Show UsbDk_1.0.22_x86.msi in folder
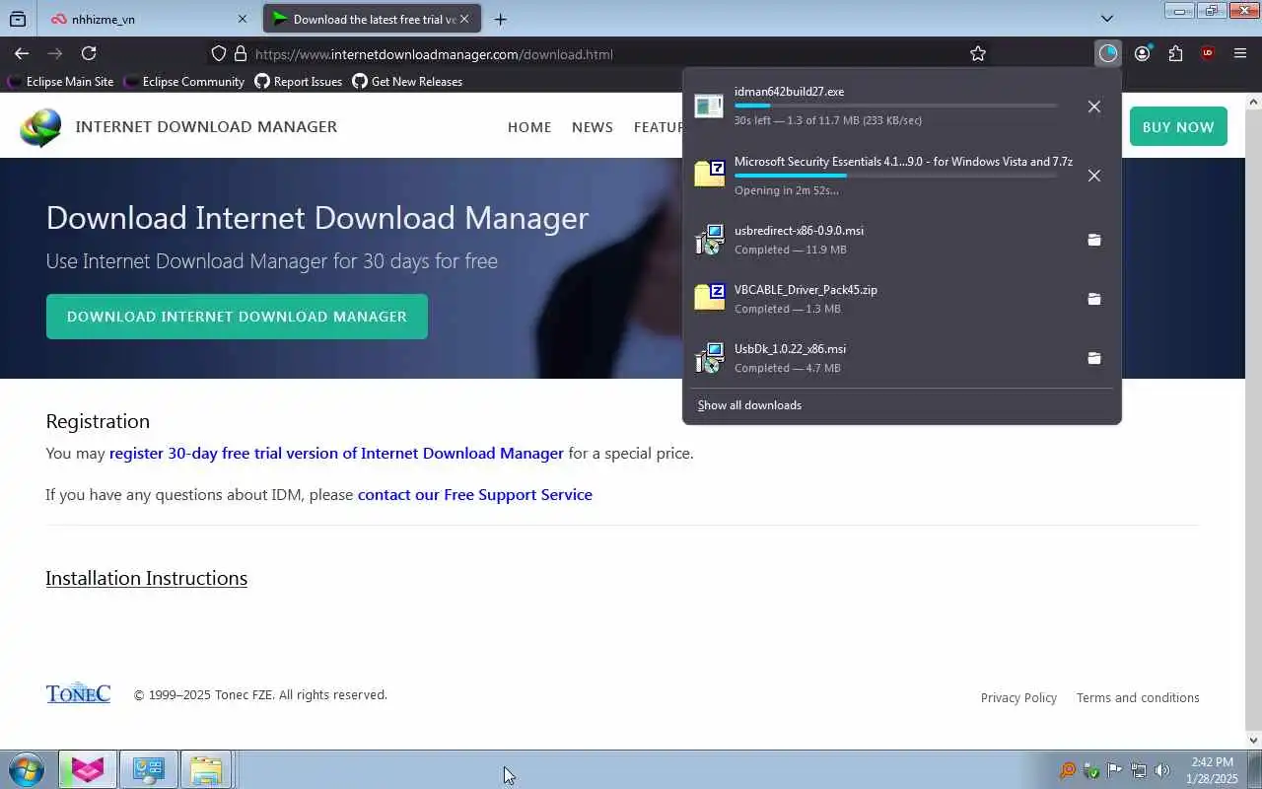This screenshot has height=789, width=1262. click(x=1093, y=358)
